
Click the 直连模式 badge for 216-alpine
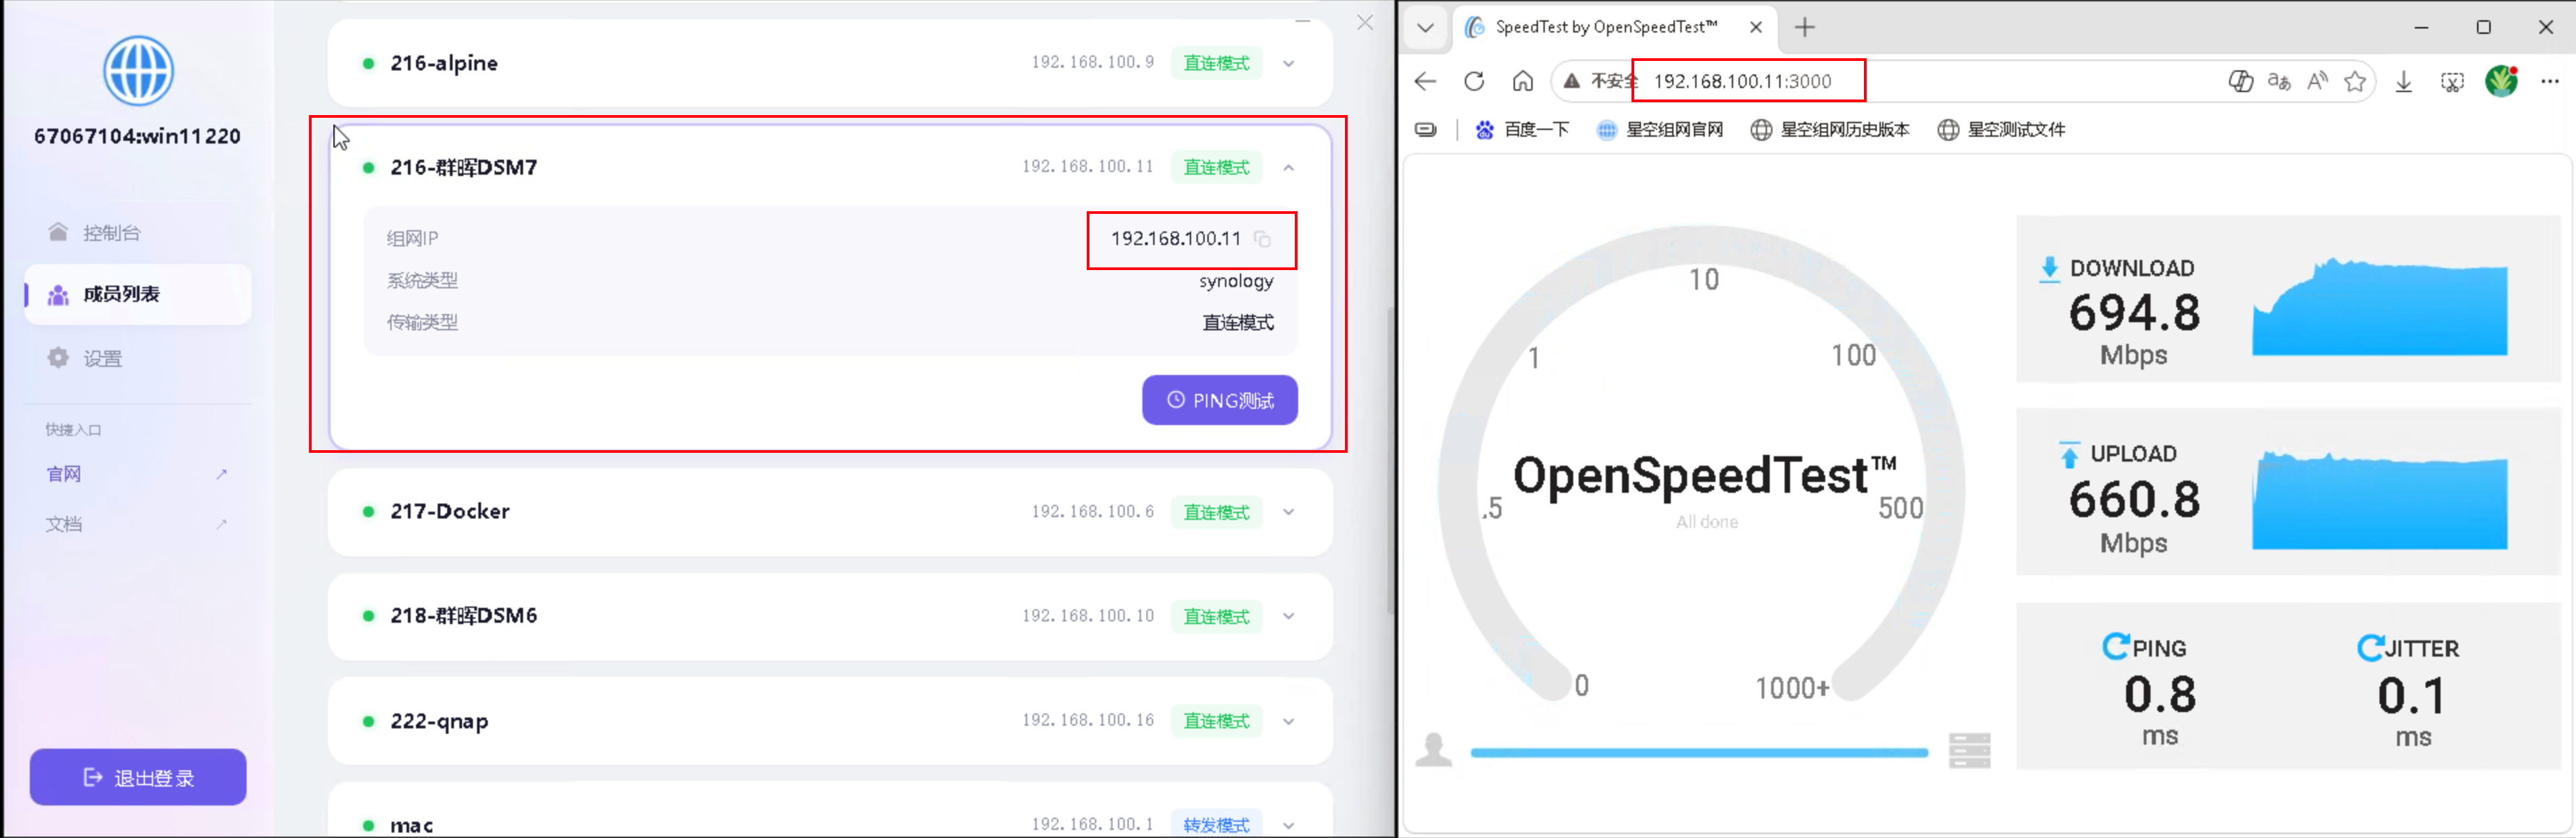[1216, 64]
